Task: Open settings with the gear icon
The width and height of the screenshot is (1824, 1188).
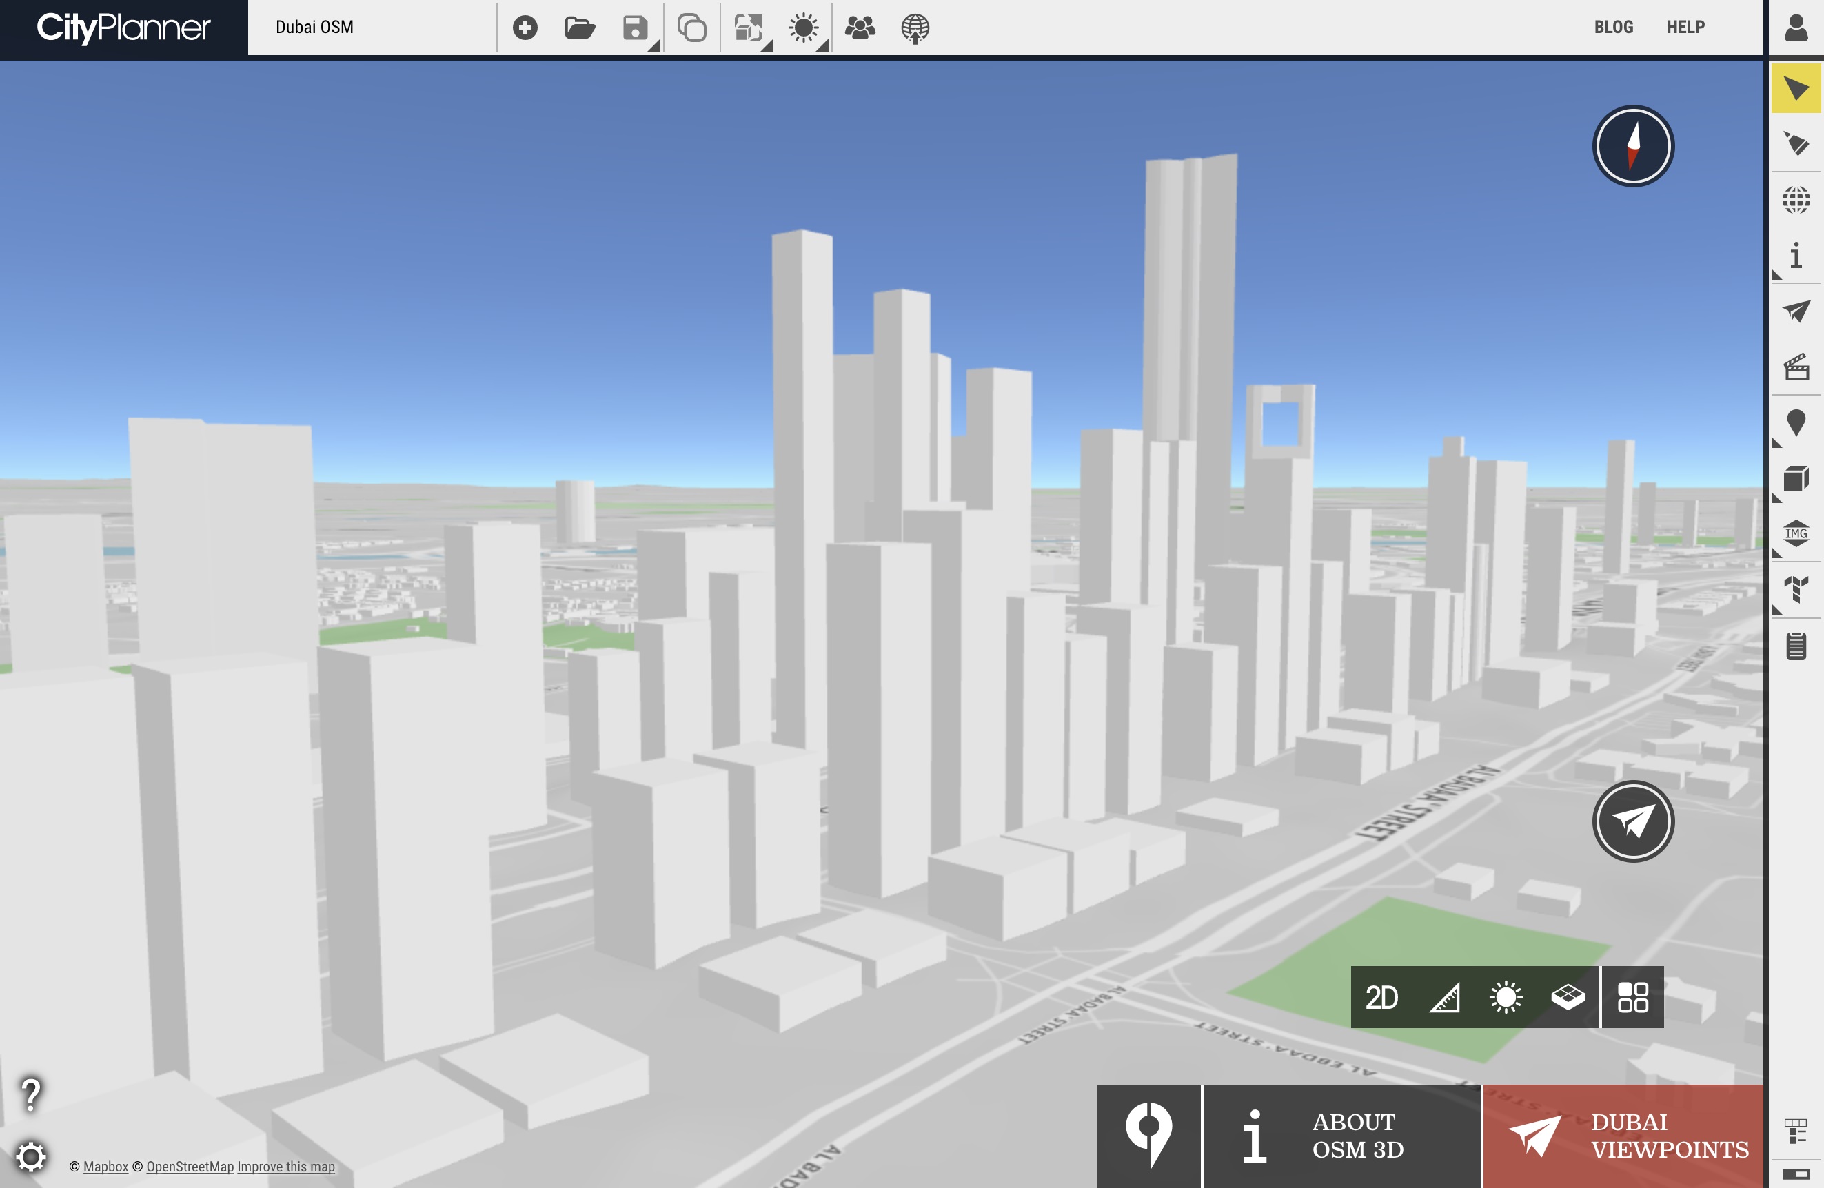Action: tap(30, 1156)
